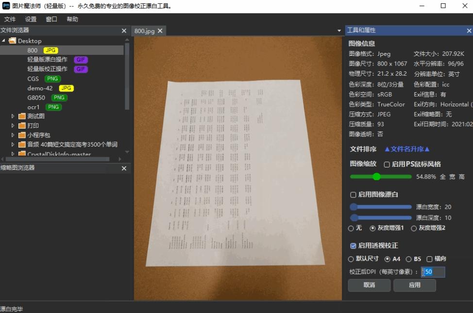Expand the 小程序包 folder
The width and height of the screenshot is (473, 313).
coord(12,135)
